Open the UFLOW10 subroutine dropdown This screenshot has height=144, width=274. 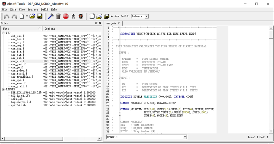point(184,137)
